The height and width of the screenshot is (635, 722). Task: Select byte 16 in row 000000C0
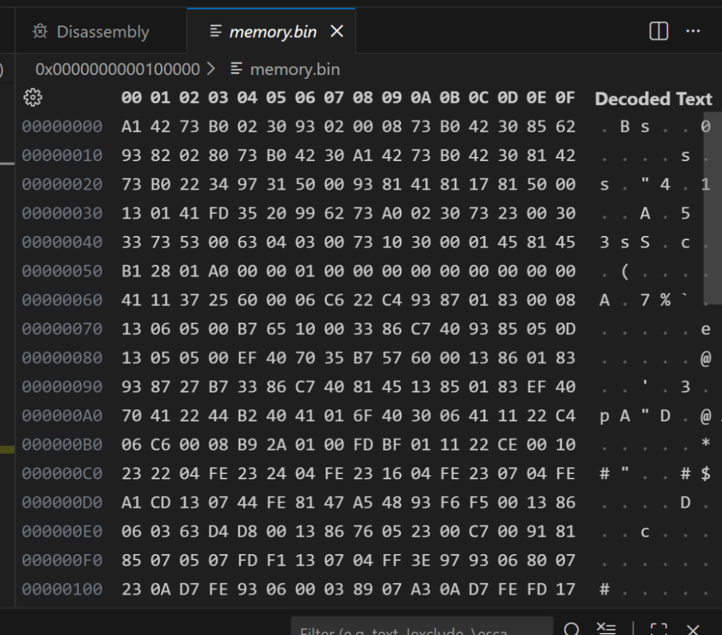coord(391,473)
